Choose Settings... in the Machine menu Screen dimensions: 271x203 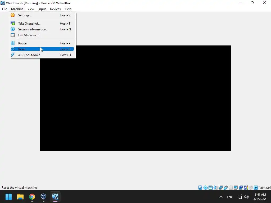click(x=42, y=15)
